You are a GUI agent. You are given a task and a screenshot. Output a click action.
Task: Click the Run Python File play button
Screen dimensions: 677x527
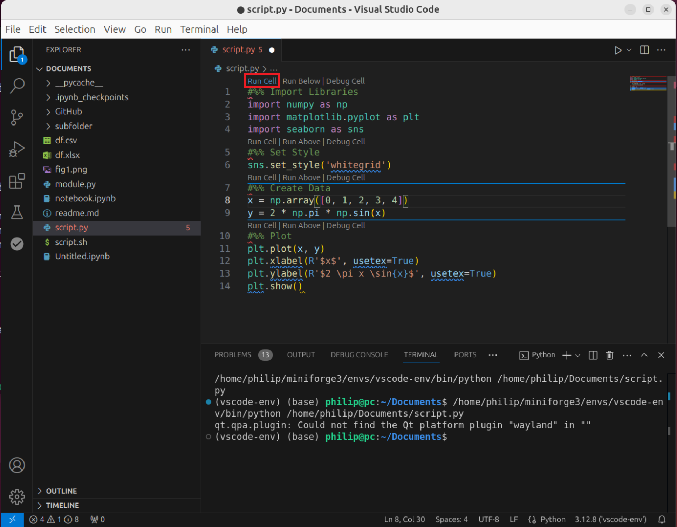(618, 50)
